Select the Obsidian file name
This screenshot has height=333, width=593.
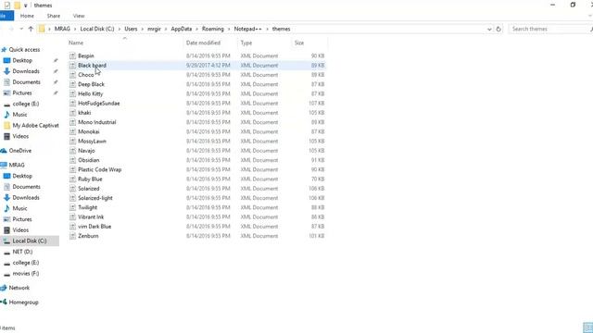pyautogui.click(x=89, y=160)
